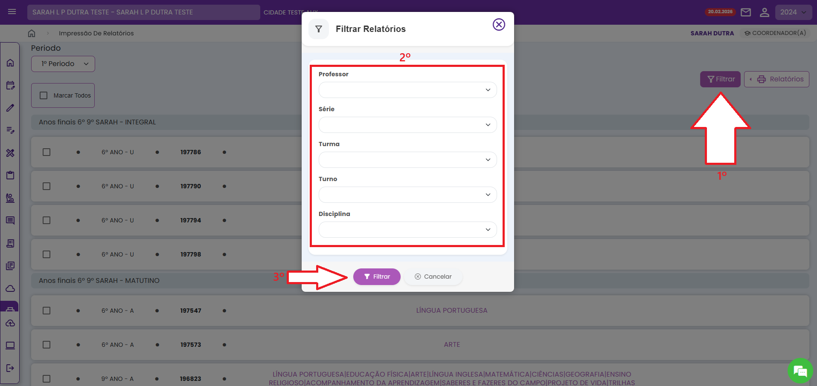The image size is (817, 386).
Task: Click the purple Filtrar button in dialog
Action: [x=377, y=277]
